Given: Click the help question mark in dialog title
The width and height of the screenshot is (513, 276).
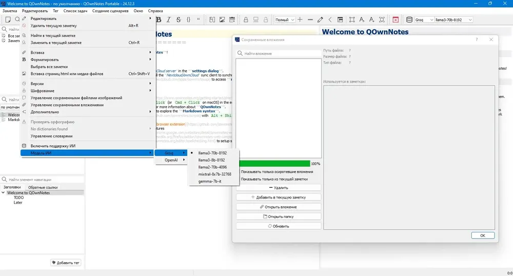Looking at the screenshot, I should click(477, 40).
